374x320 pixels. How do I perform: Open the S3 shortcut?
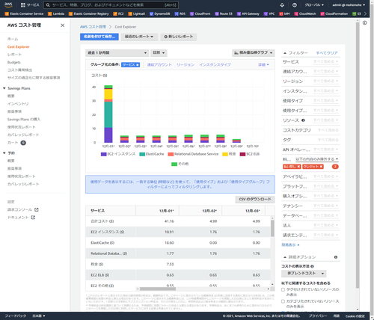[x=357, y=13]
